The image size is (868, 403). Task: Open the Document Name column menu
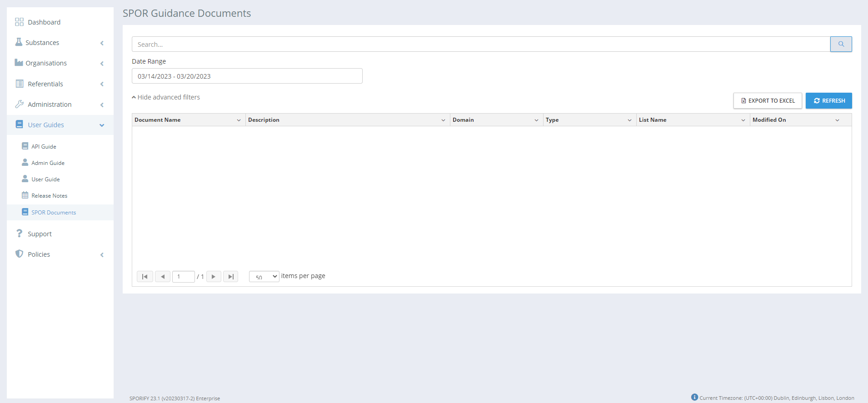239,120
